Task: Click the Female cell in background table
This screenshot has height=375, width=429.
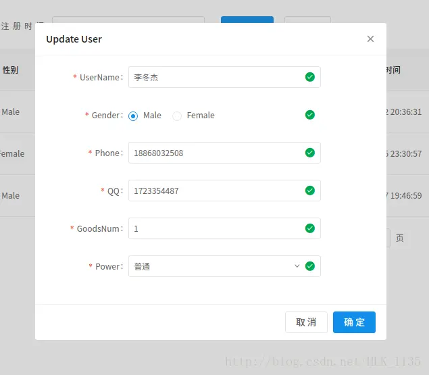Action: click(12, 154)
